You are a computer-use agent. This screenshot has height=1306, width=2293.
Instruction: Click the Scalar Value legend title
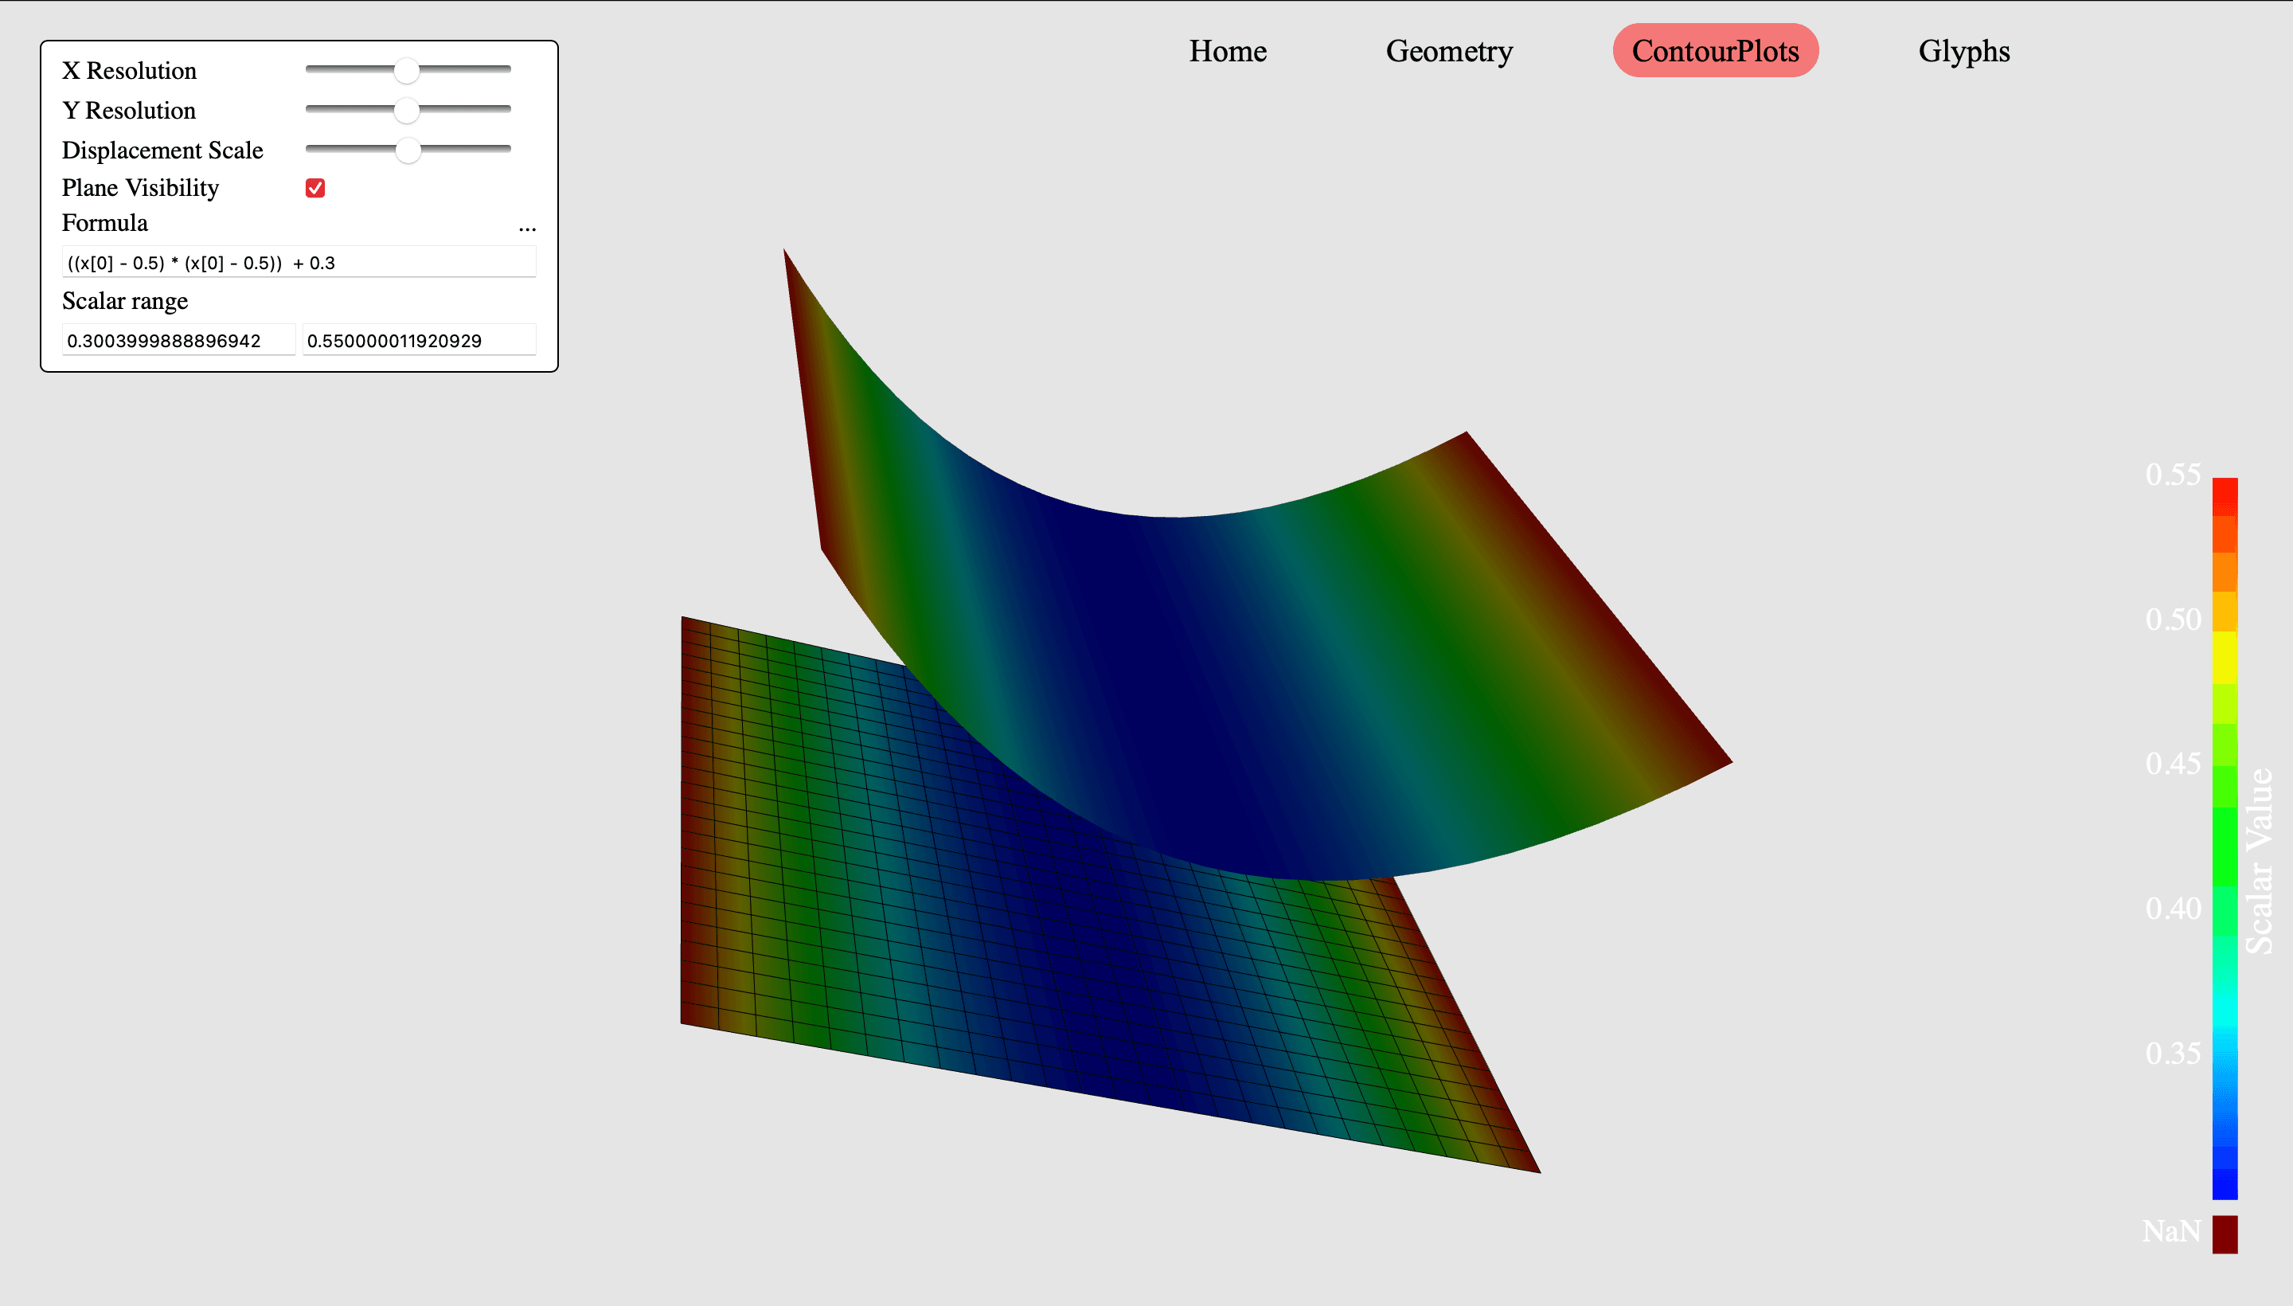point(2259,861)
